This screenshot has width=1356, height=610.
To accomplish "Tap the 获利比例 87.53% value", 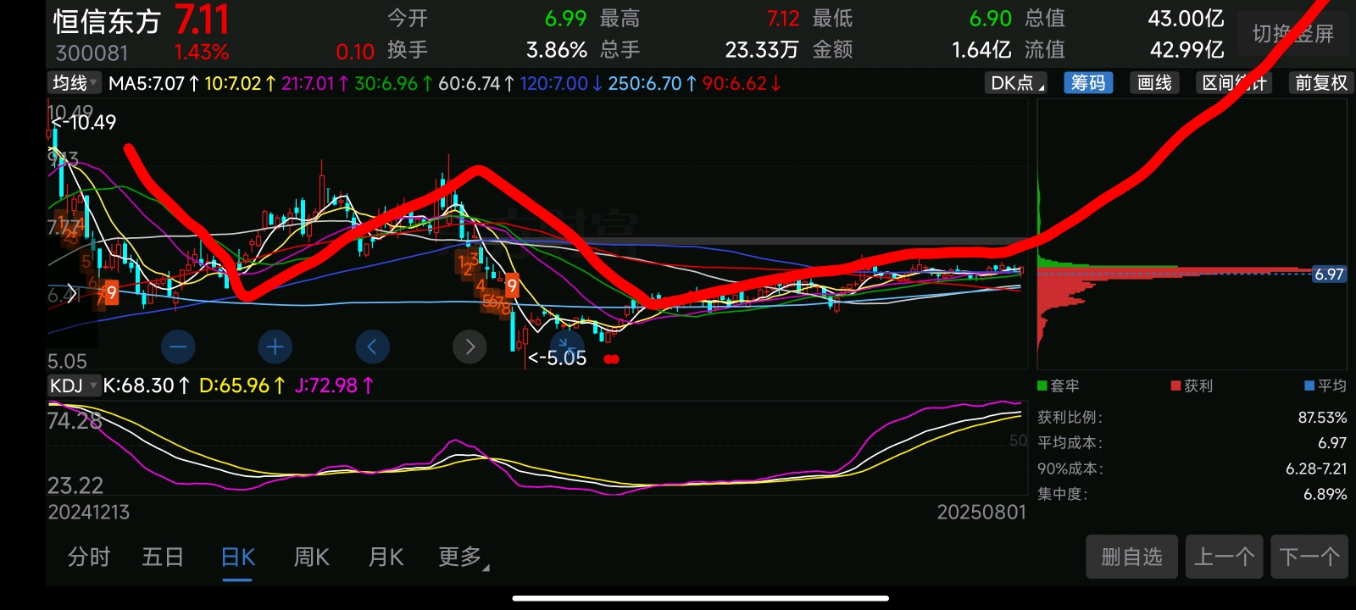I will 1322,418.
